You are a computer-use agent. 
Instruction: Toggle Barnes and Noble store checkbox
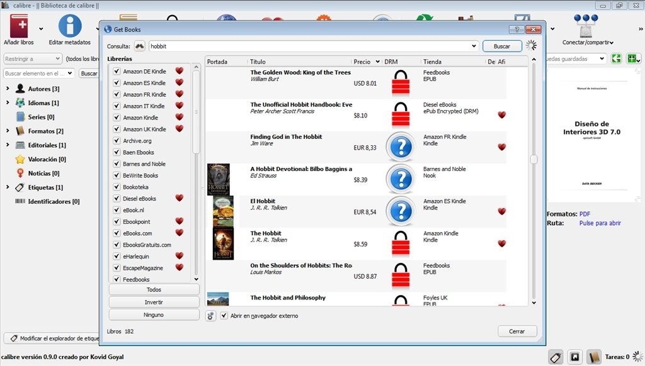coord(117,164)
